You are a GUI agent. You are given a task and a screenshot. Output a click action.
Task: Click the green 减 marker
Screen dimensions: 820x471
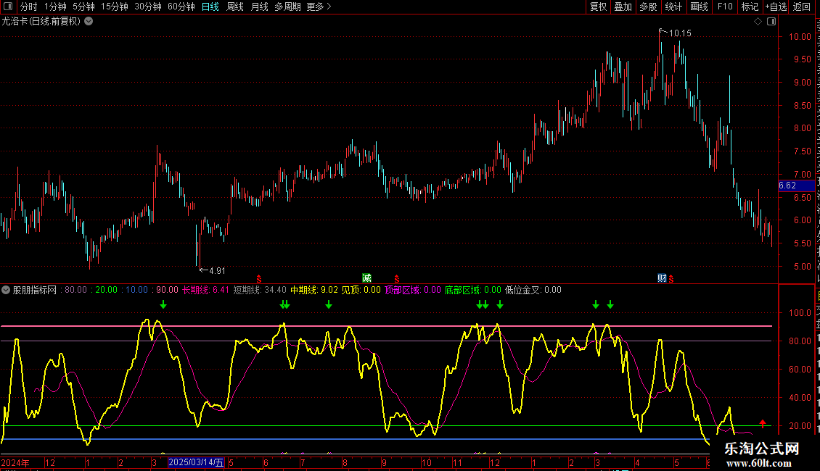pyautogui.click(x=366, y=278)
